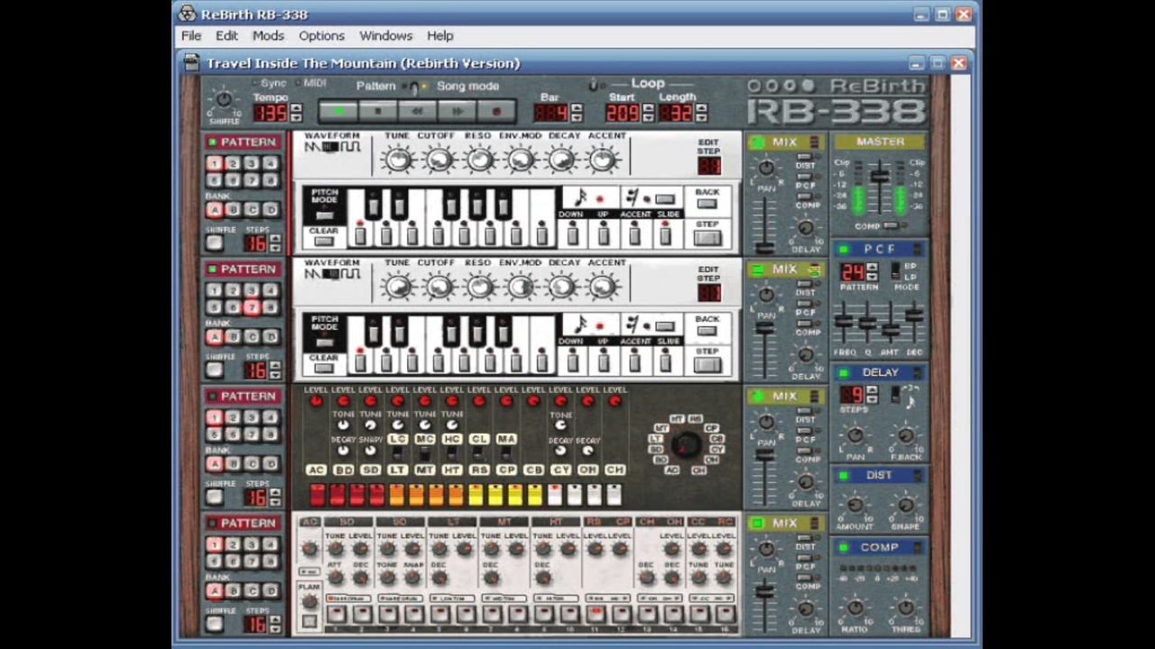Open the Mods menu
Screen dimensions: 1155x649
coord(268,36)
